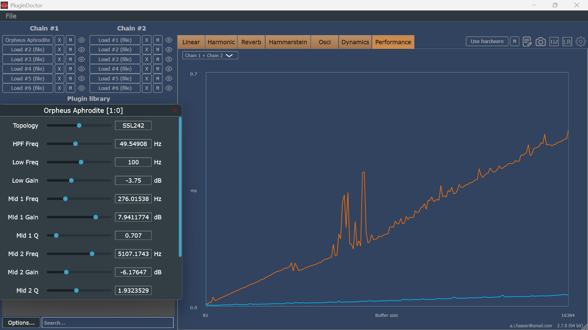Click X for Chain #2 Load #5
The height and width of the screenshot is (330, 588).
click(147, 79)
